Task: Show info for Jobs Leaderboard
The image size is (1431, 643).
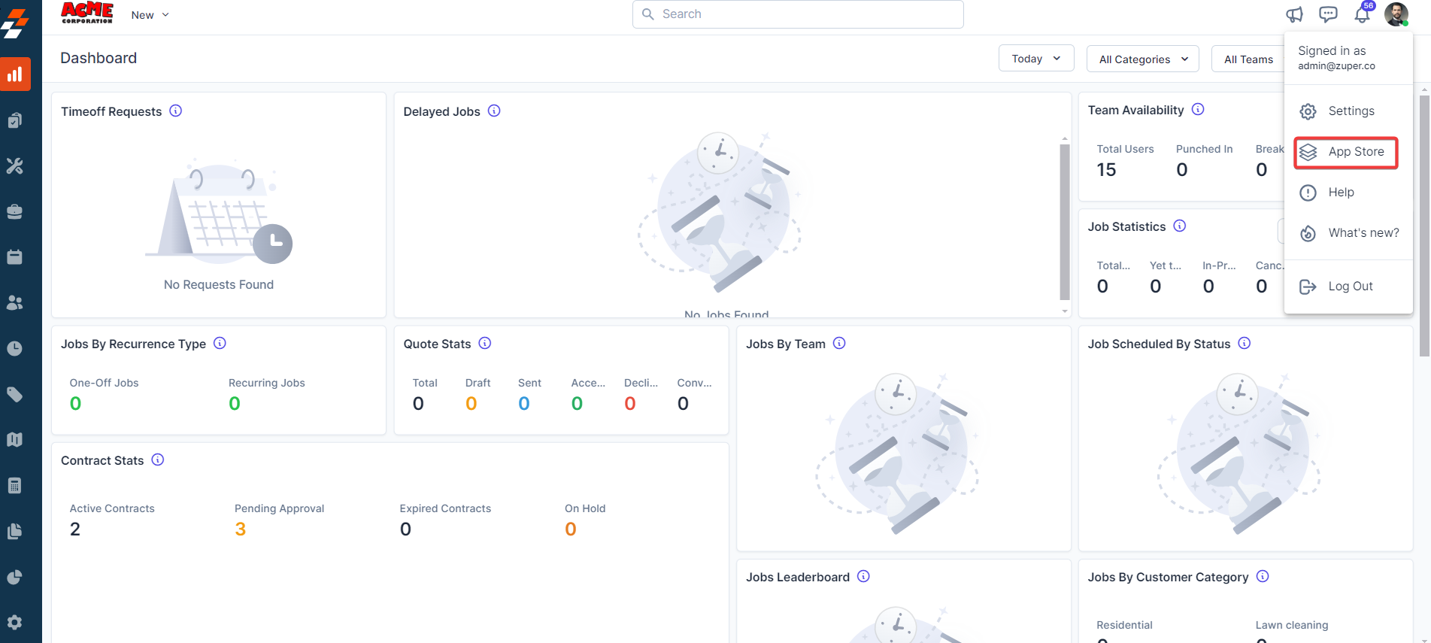Action: pos(863,576)
